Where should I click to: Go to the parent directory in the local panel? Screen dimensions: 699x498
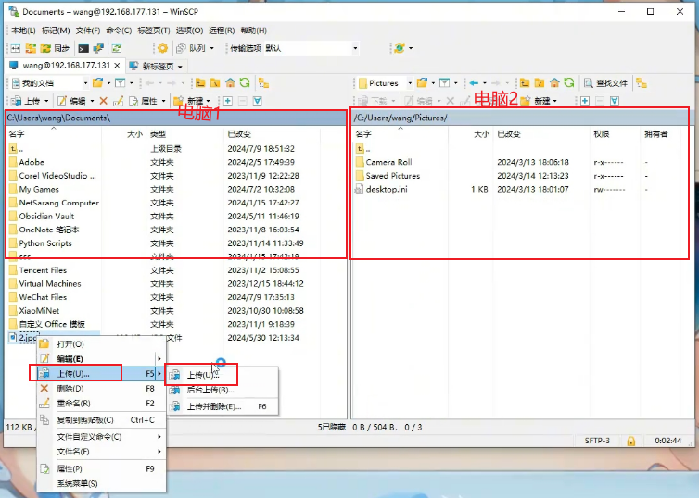tap(200, 83)
